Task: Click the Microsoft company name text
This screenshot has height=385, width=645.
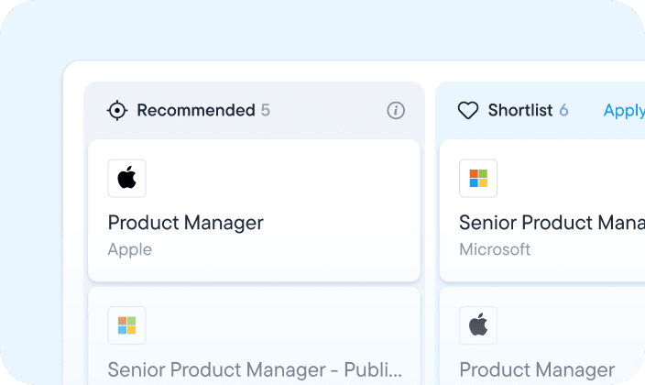Action: (x=495, y=249)
